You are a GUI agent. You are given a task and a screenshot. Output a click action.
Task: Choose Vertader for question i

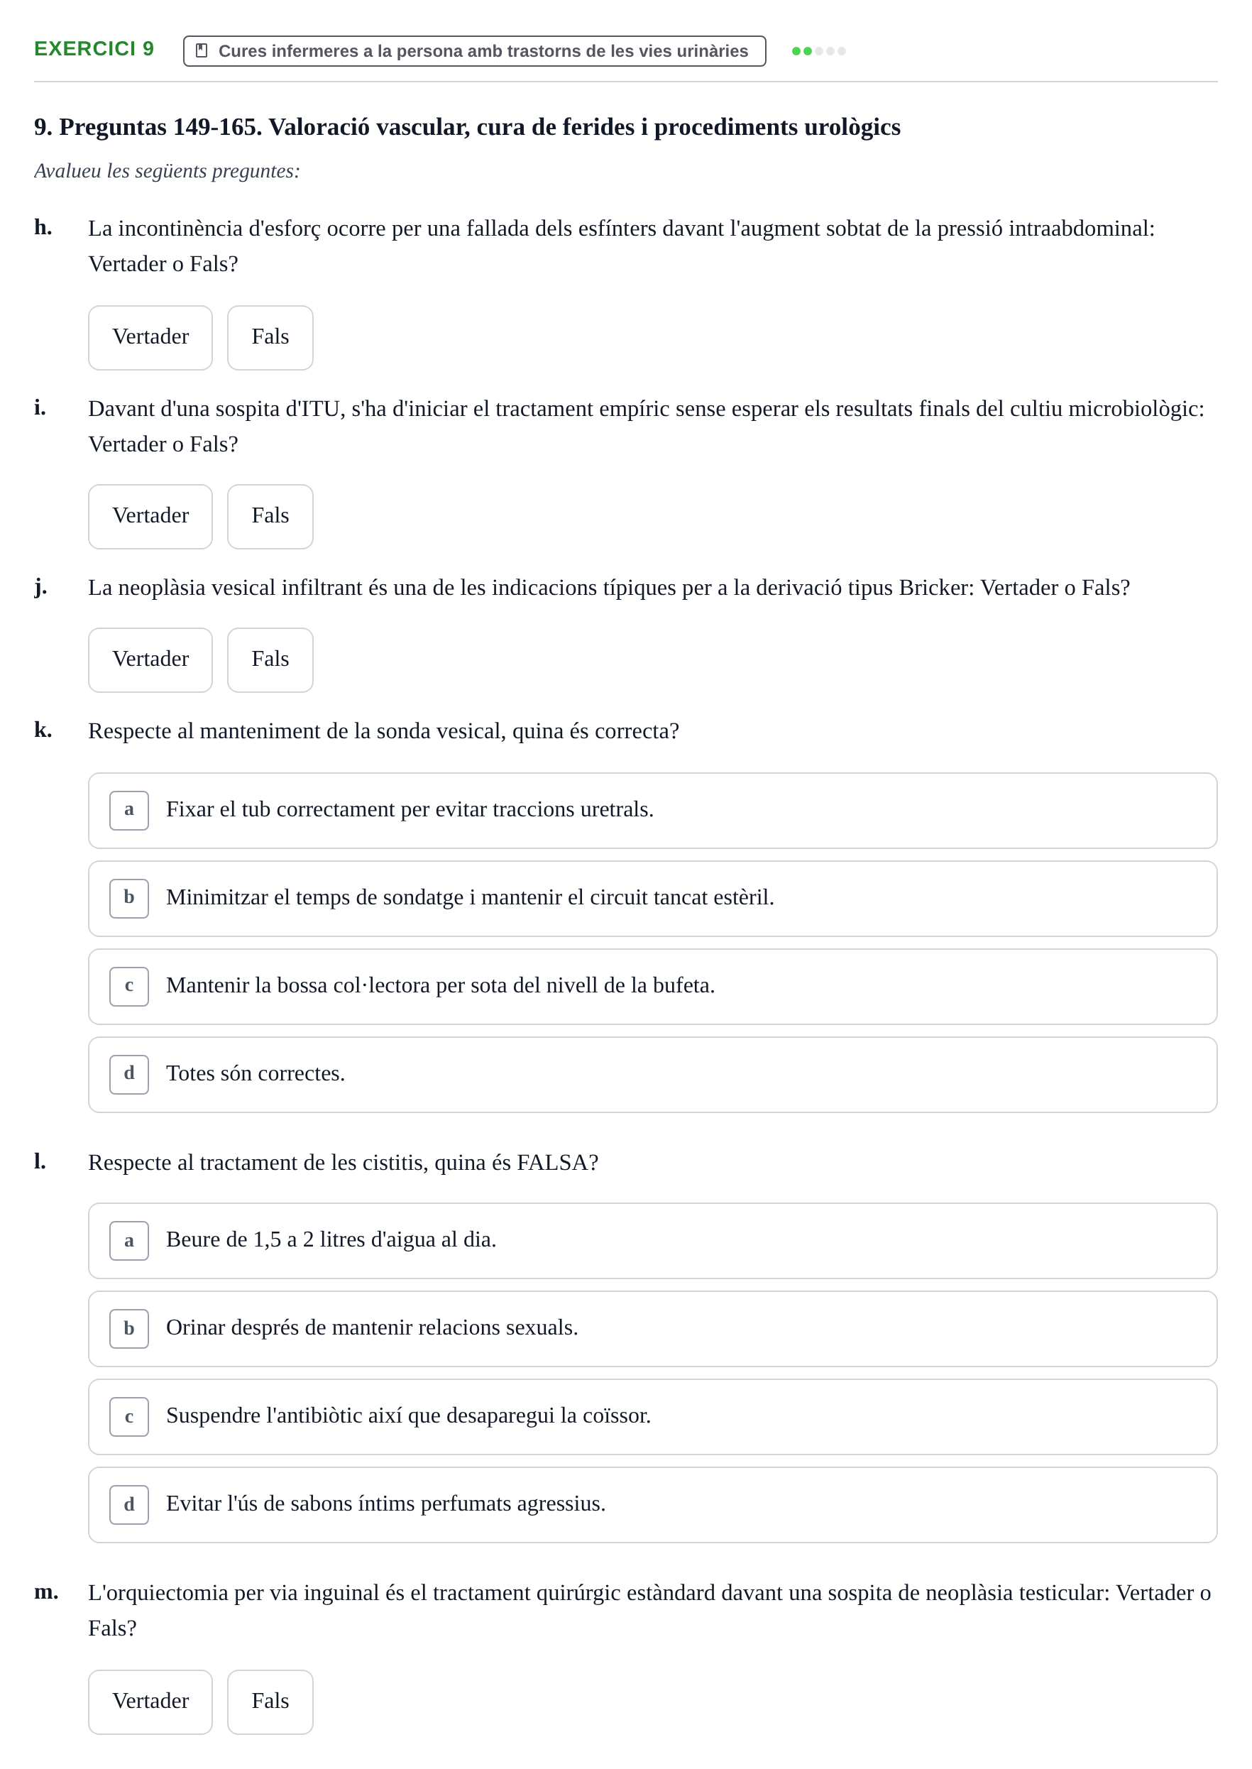click(150, 517)
